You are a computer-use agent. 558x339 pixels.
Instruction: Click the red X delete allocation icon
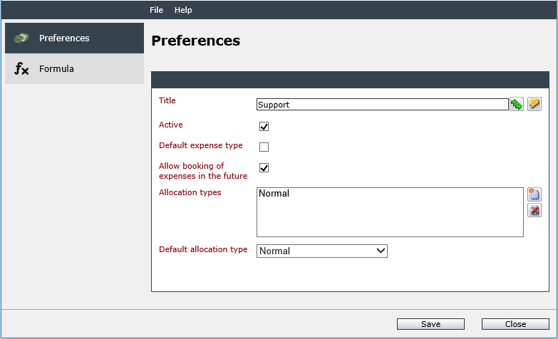click(x=534, y=210)
